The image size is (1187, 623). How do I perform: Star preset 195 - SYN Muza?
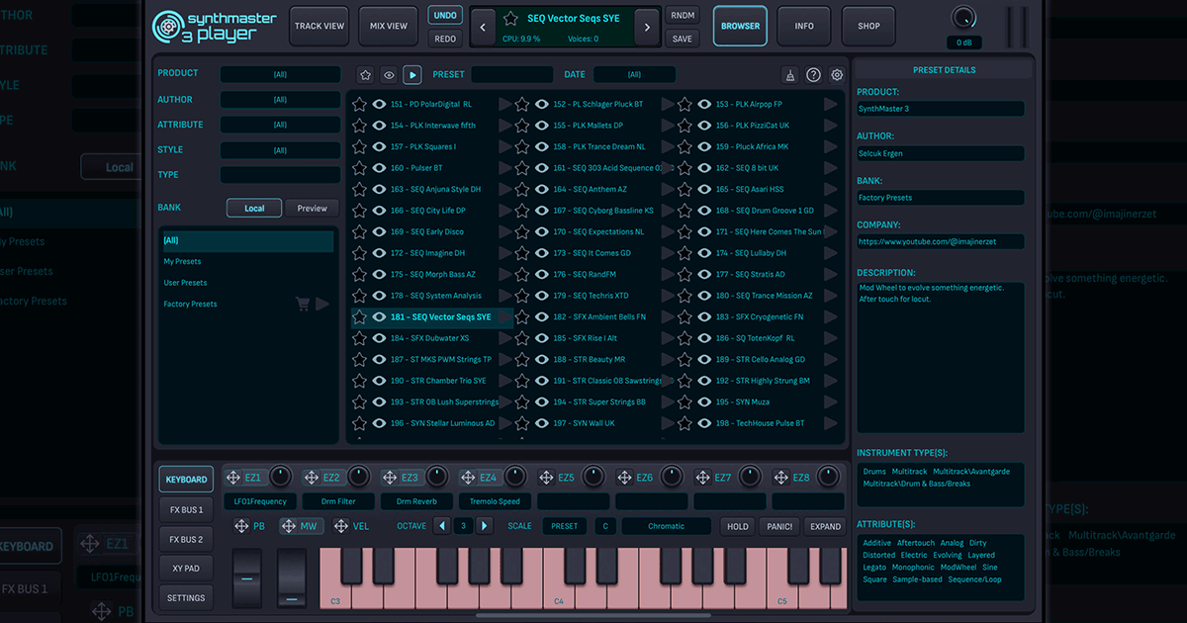(684, 402)
